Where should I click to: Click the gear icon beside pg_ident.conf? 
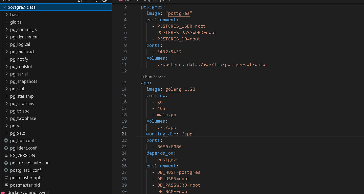(x=6, y=148)
